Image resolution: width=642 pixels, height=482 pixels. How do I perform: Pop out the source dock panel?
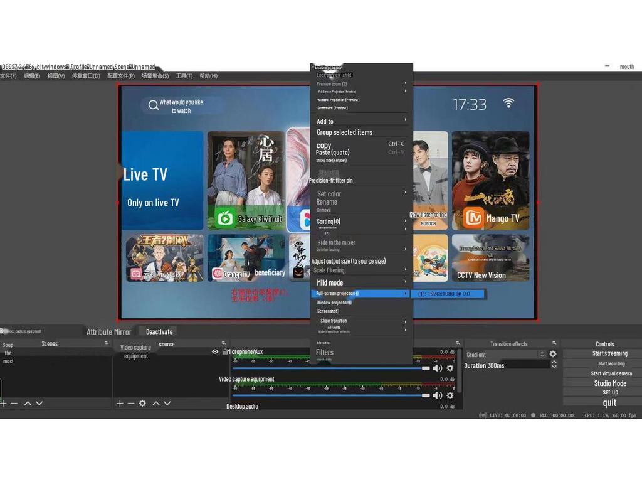pyautogui.click(x=224, y=343)
